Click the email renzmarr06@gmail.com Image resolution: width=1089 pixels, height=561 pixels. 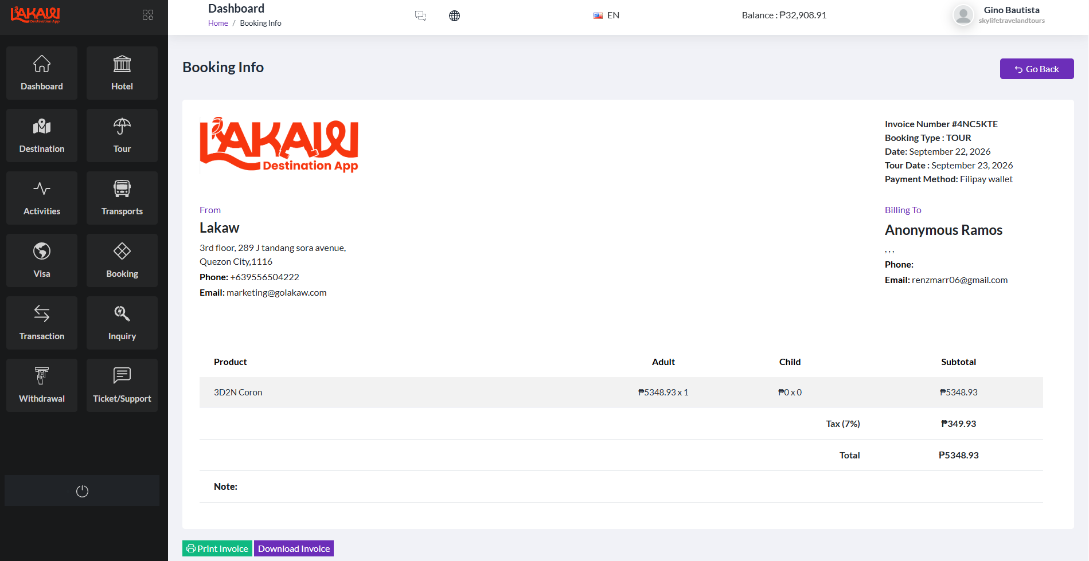coord(959,280)
